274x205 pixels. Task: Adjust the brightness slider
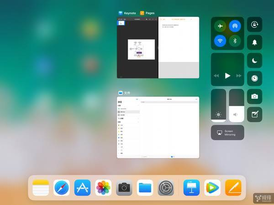pyautogui.click(x=218, y=106)
